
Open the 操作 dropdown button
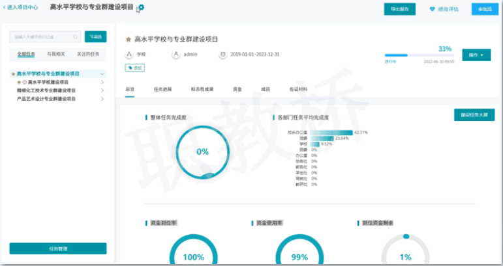[476, 55]
